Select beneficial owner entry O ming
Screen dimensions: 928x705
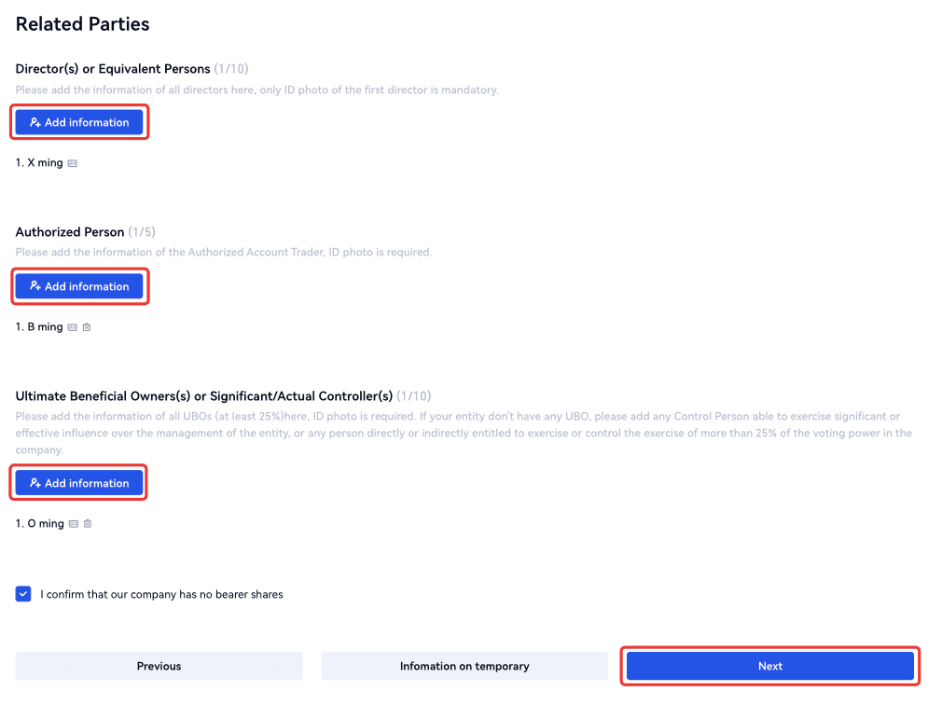(40, 524)
